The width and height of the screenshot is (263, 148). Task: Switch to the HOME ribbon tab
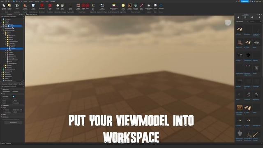[x=25, y=1]
